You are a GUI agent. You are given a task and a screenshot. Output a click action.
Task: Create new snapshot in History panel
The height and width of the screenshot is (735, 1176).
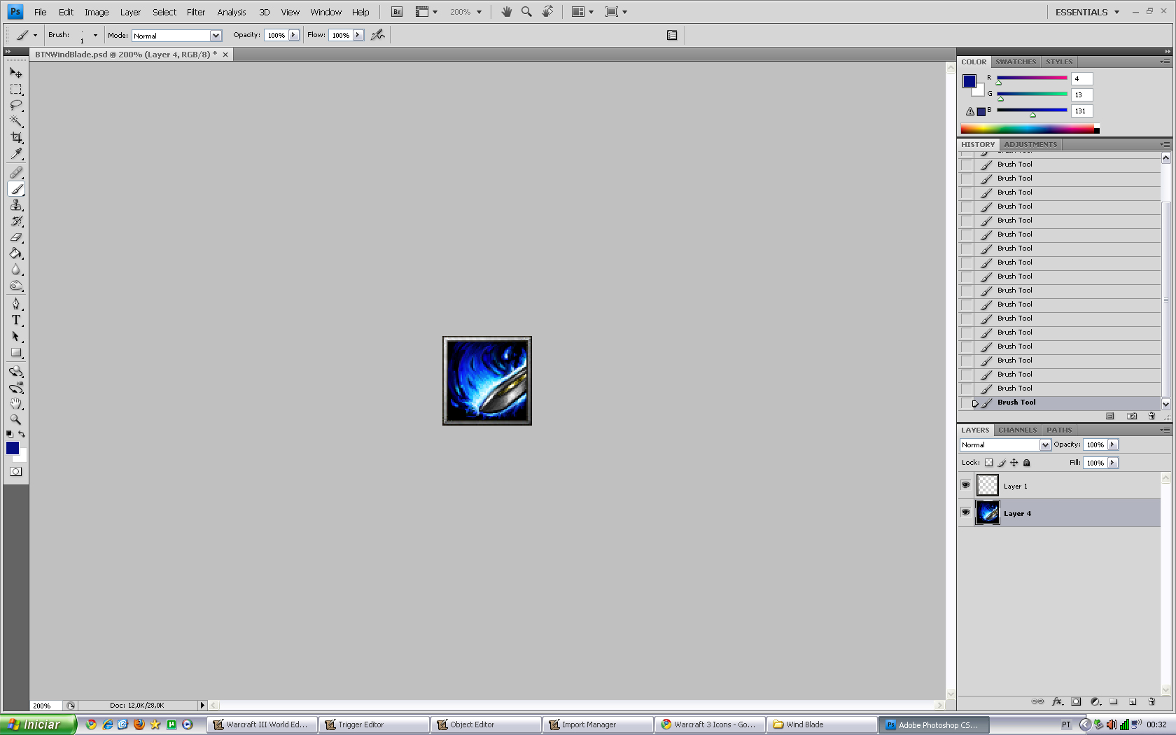click(x=1132, y=416)
